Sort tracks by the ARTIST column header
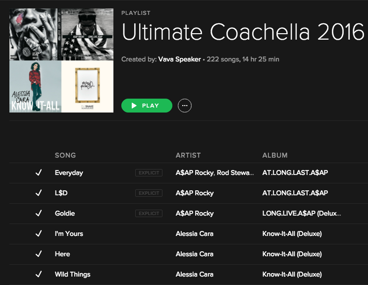Viewport: 368px width, 285px height. pos(188,155)
